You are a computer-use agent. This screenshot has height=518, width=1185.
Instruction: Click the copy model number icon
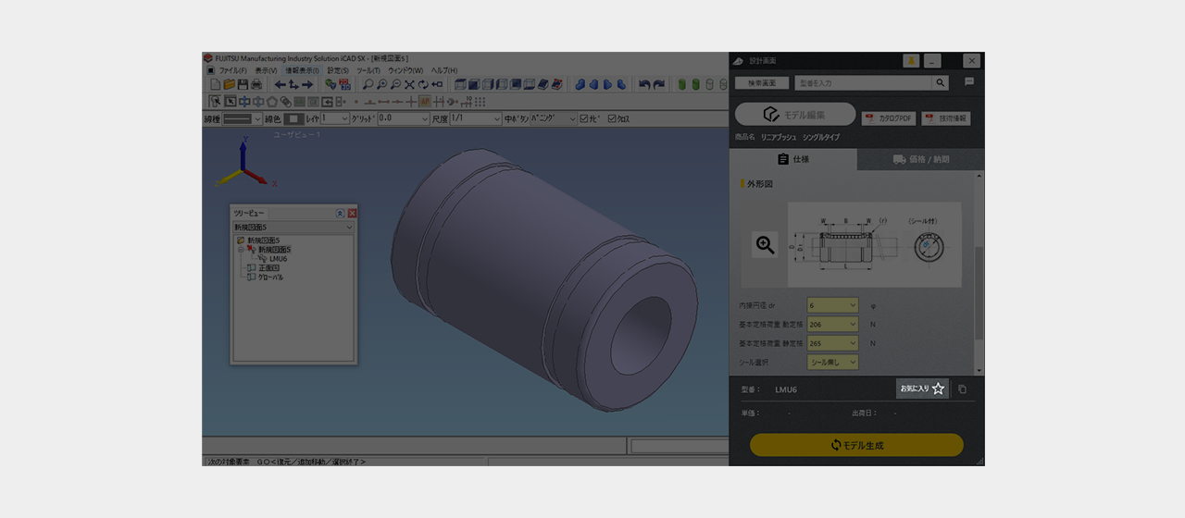963,389
